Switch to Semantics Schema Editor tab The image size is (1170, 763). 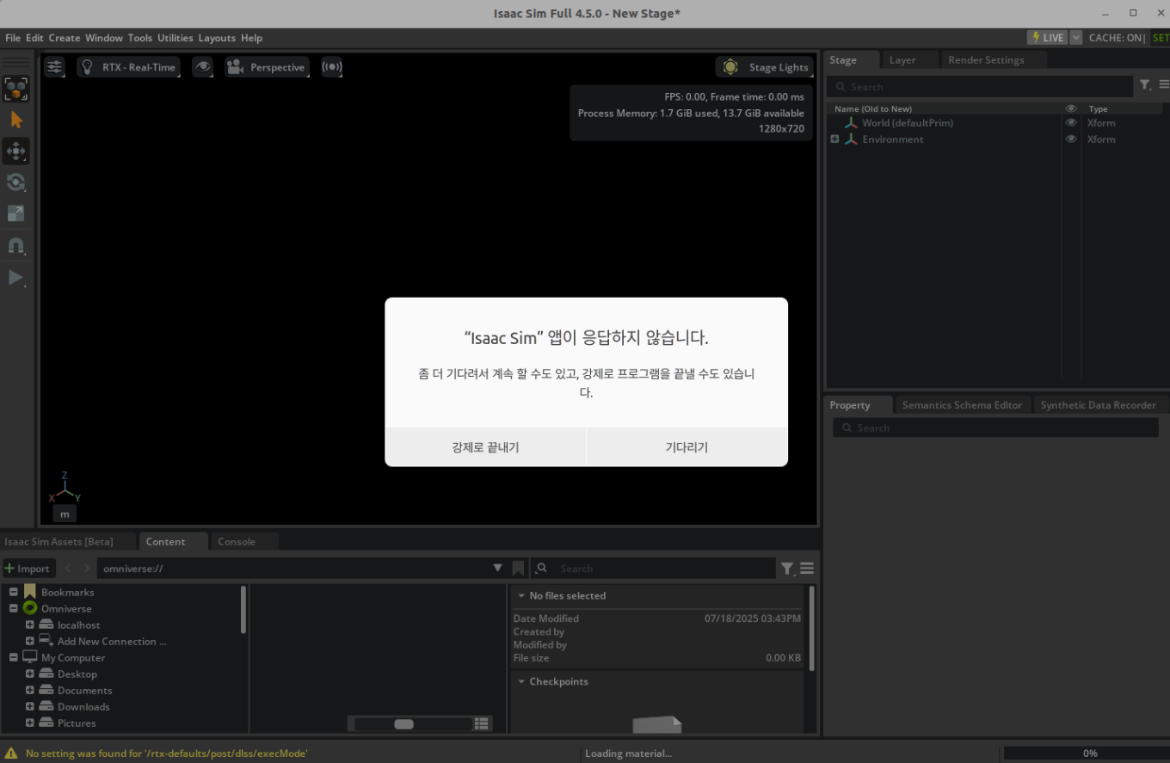tap(962, 405)
